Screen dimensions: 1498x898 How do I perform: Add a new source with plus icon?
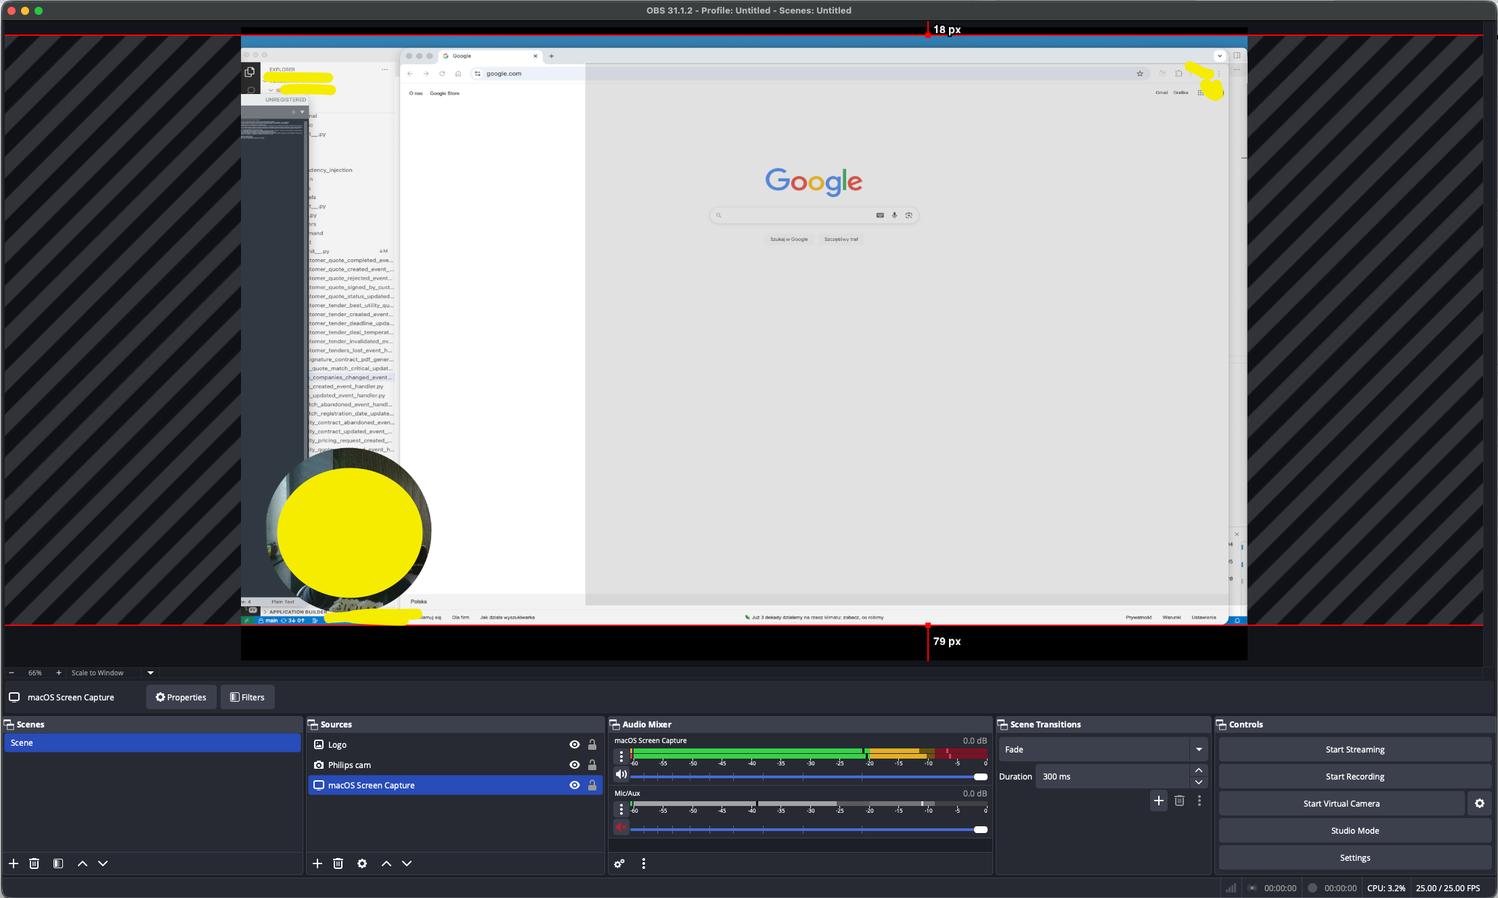317,863
